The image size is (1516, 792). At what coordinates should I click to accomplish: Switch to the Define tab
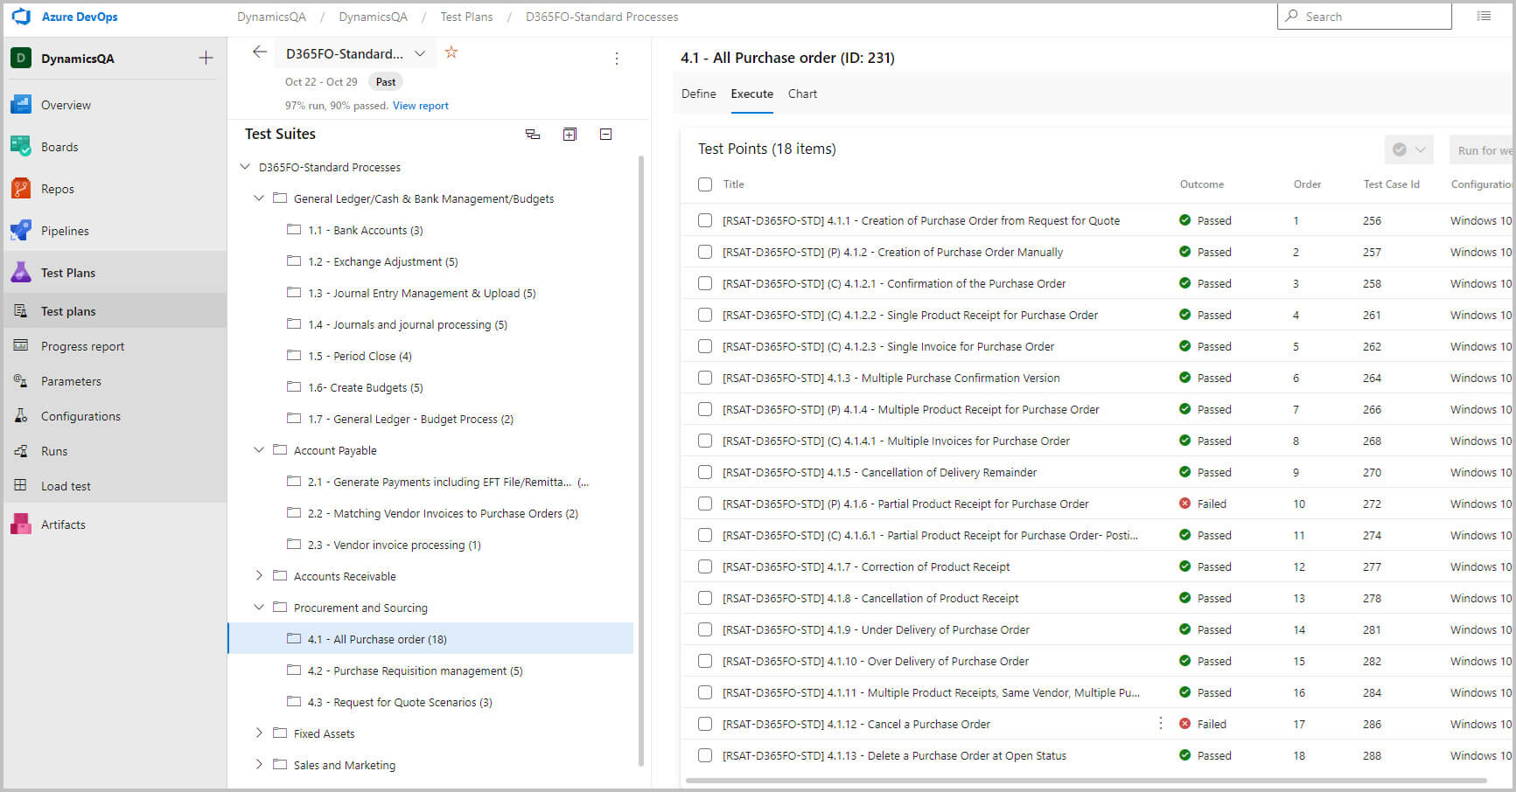[698, 94]
